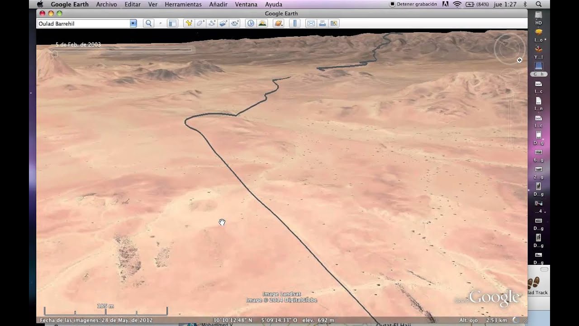The image size is (579, 326).
Task: Select the Add Polygon tool
Action: [200, 24]
